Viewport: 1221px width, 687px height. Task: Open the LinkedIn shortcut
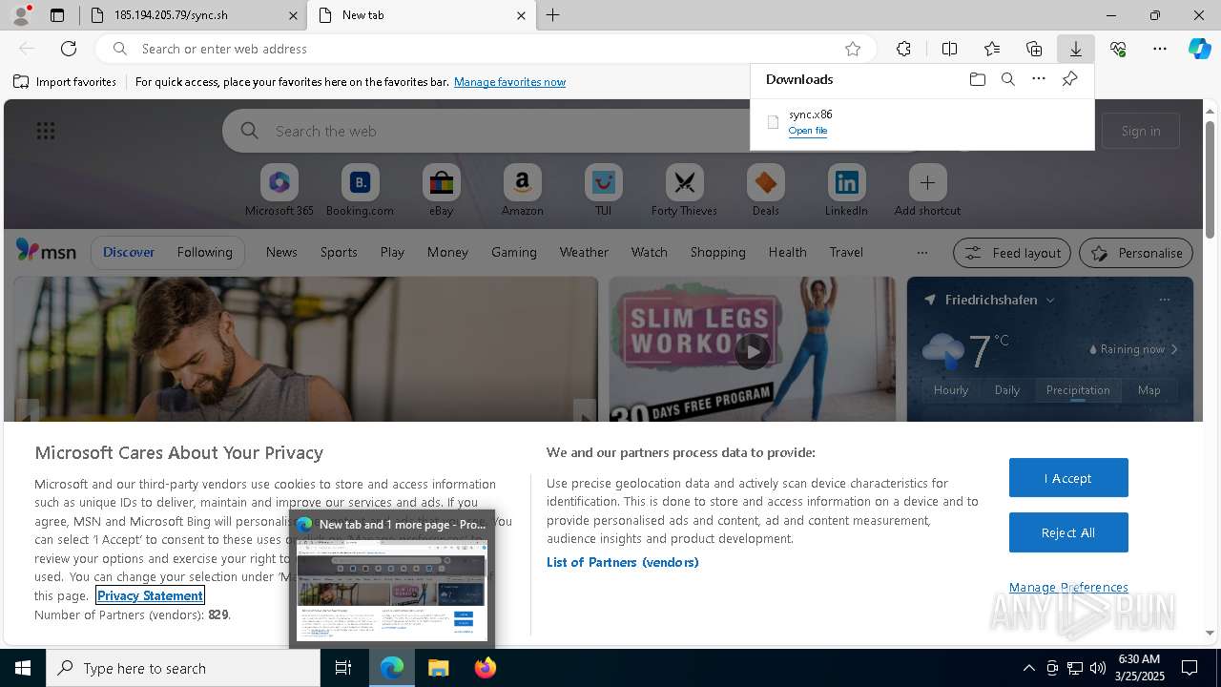pyautogui.click(x=846, y=191)
